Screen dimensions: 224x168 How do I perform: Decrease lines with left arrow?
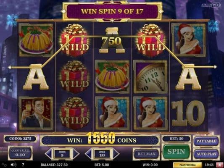click(88, 154)
